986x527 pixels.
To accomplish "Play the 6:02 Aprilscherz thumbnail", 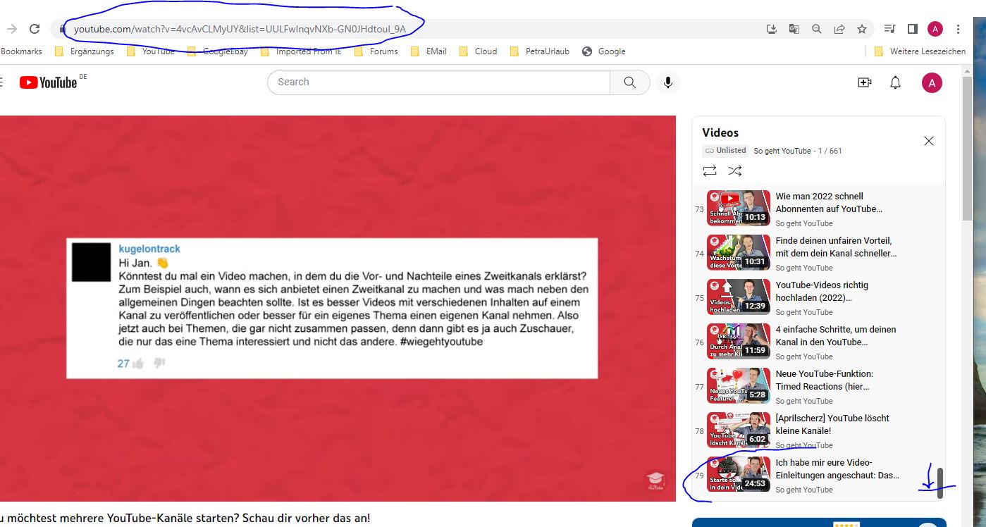I will (739, 430).
